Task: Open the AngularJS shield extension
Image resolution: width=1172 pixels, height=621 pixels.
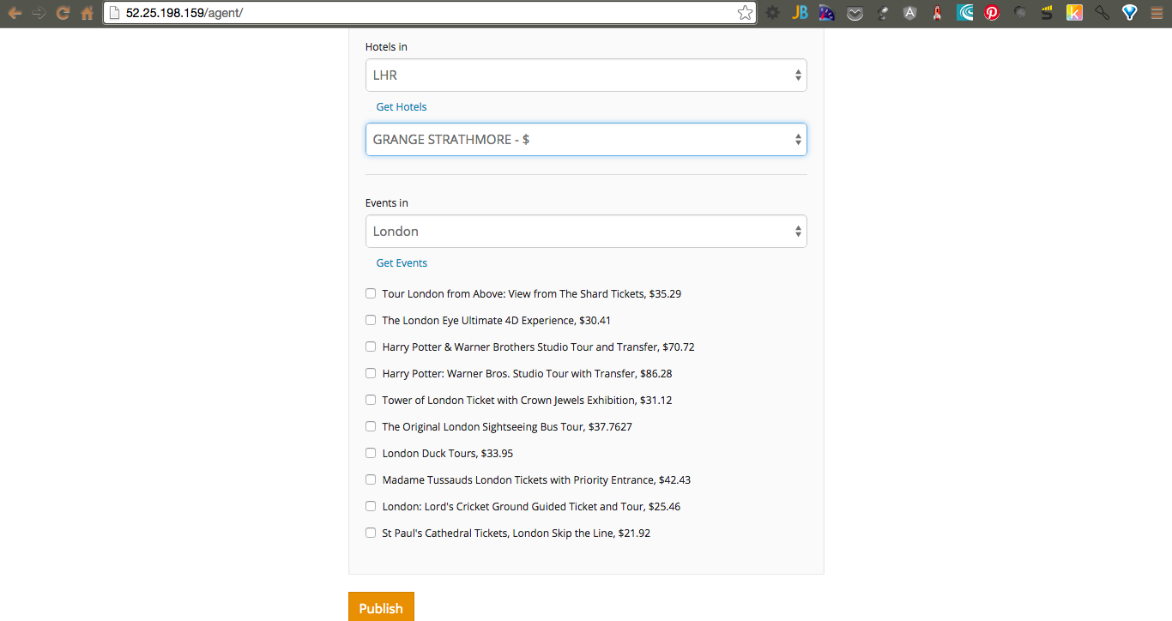Action: point(909,13)
